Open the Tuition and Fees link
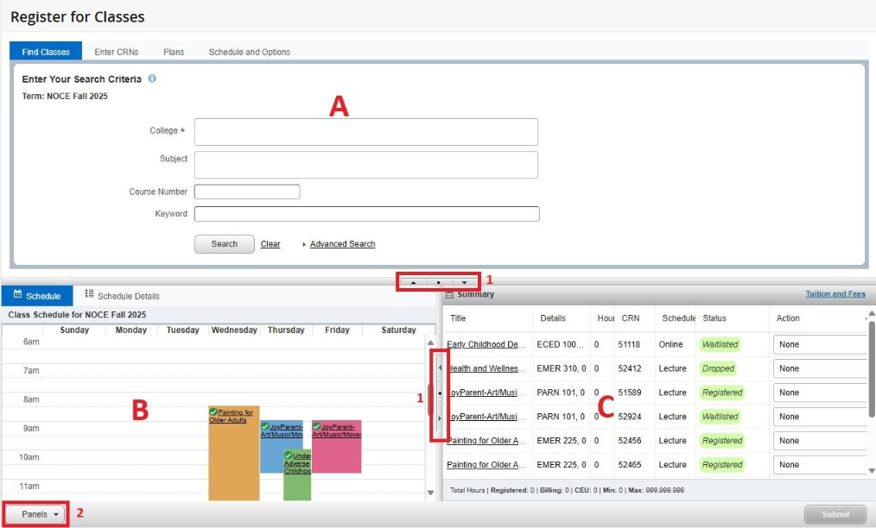 tap(835, 294)
